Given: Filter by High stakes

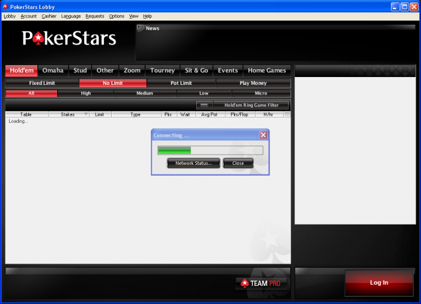Looking at the screenshot, I should click(x=85, y=93).
